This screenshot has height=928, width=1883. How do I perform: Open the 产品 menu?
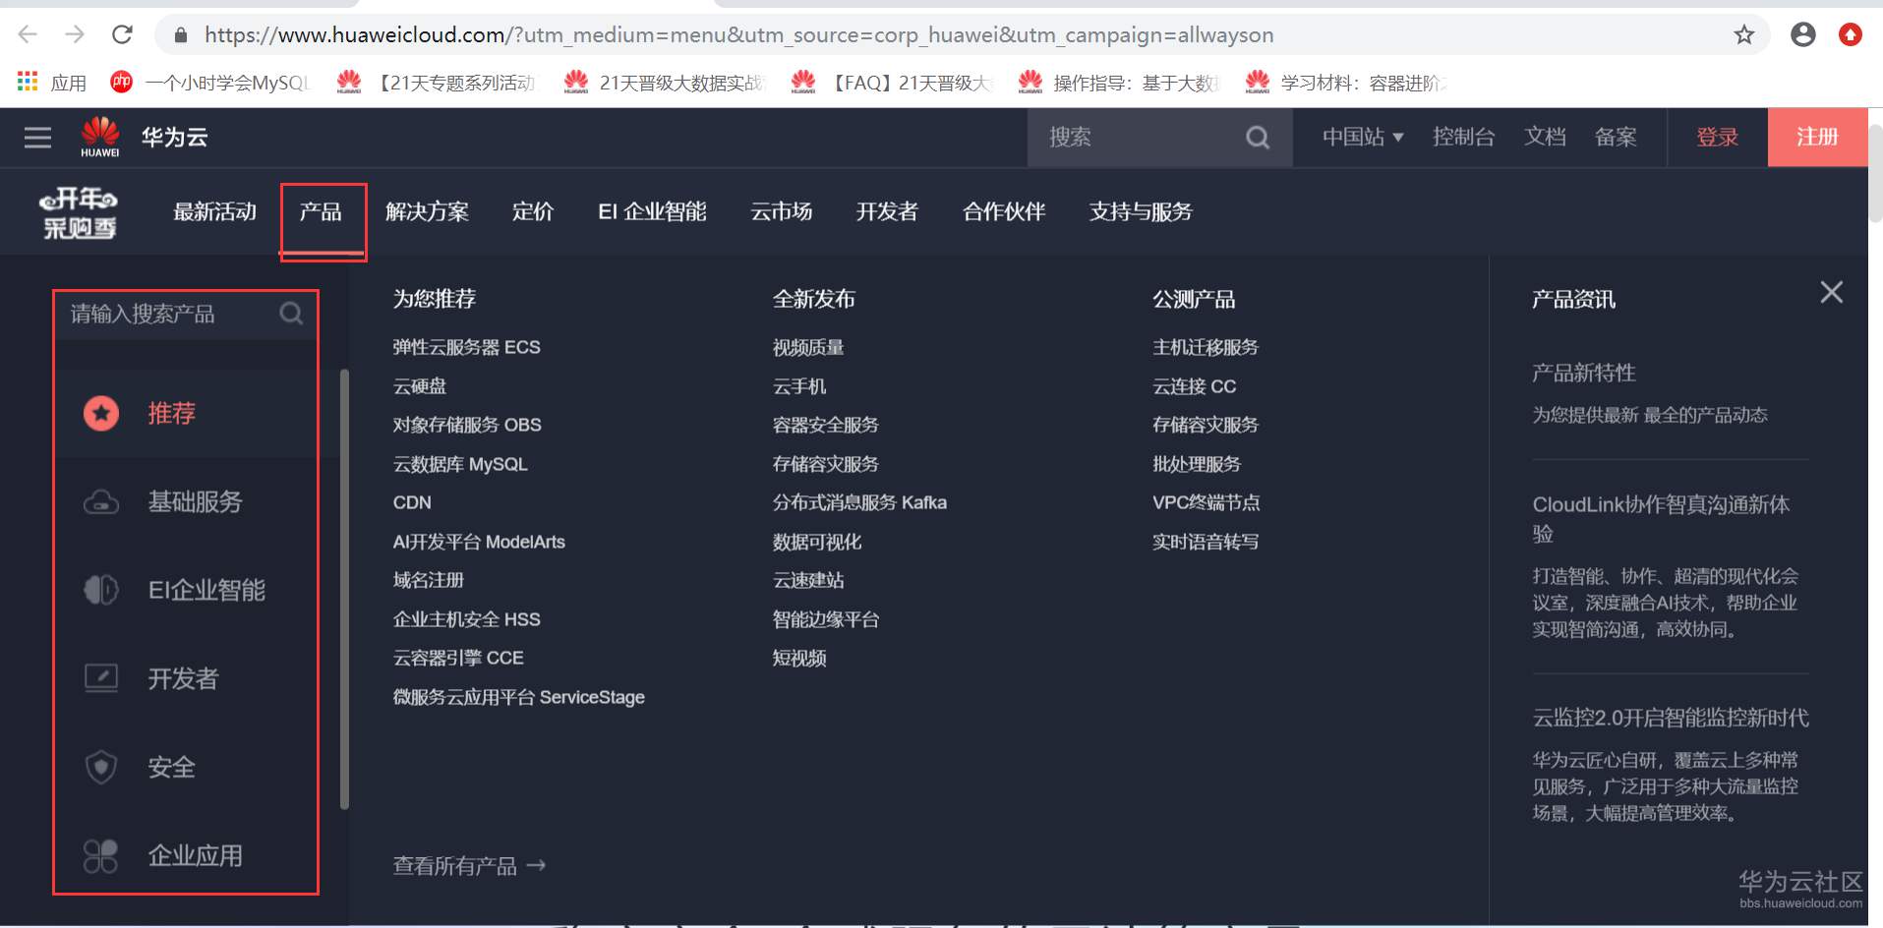(321, 212)
